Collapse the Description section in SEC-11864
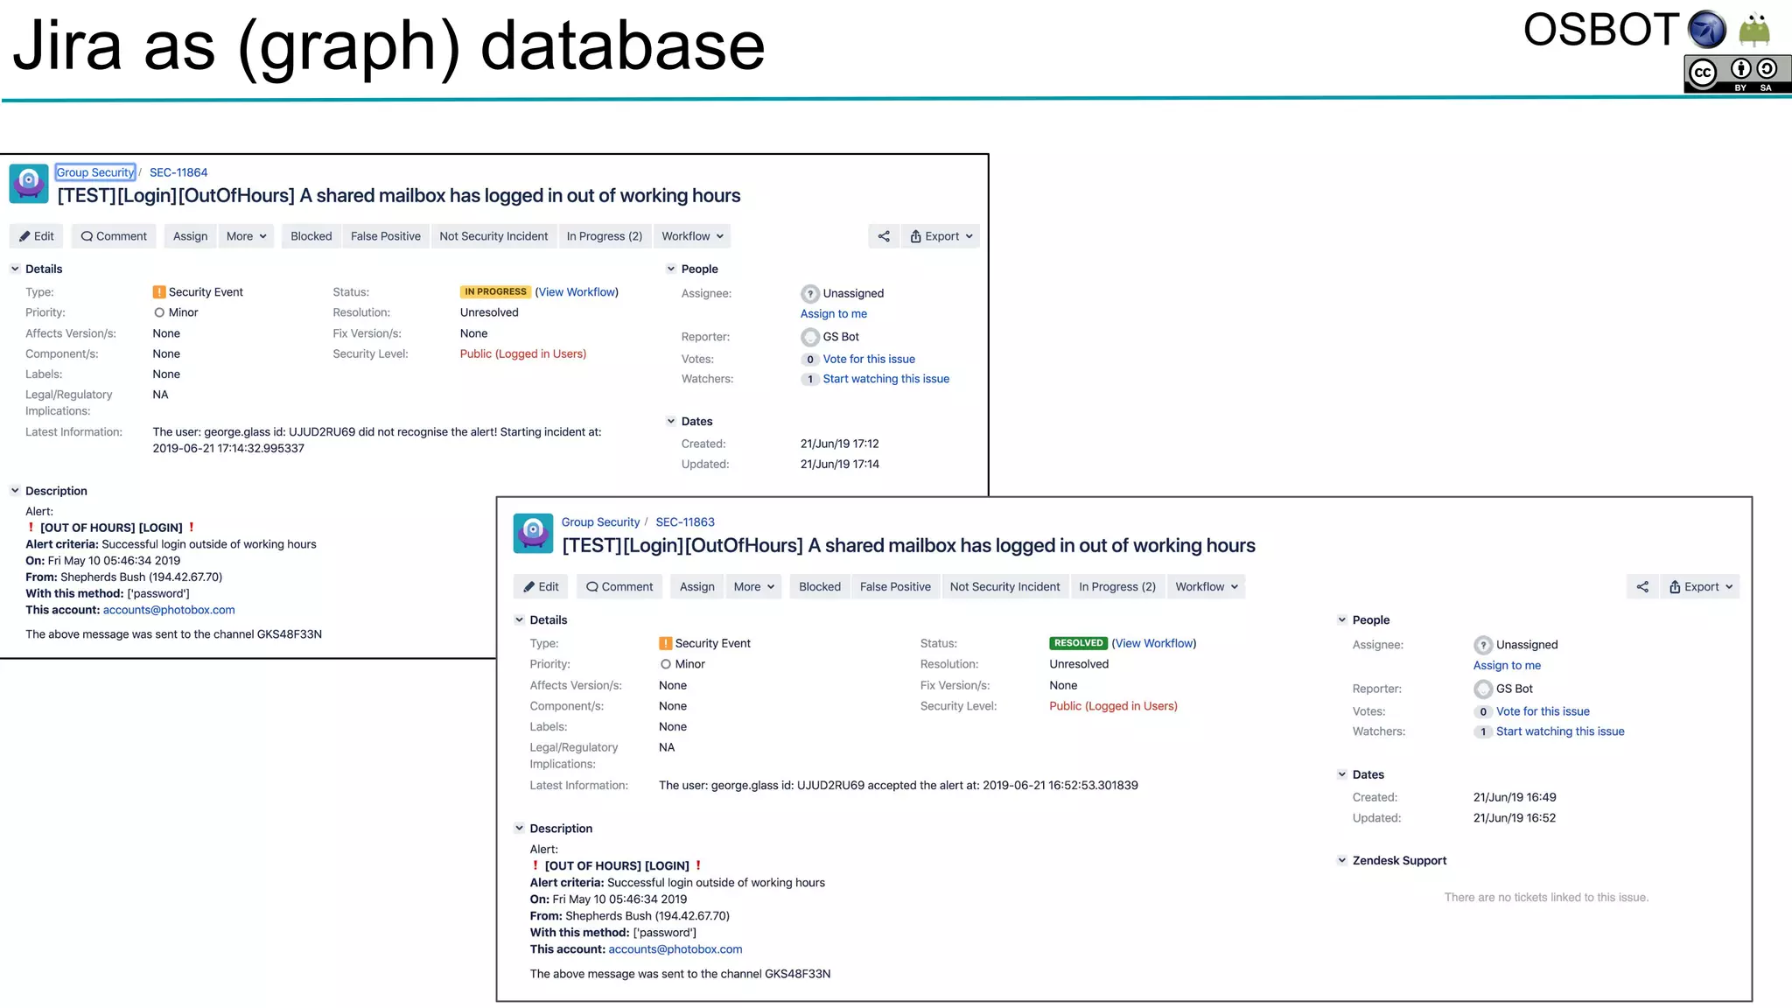Screen dimensions: 1792x1008 pyautogui.click(x=15, y=491)
